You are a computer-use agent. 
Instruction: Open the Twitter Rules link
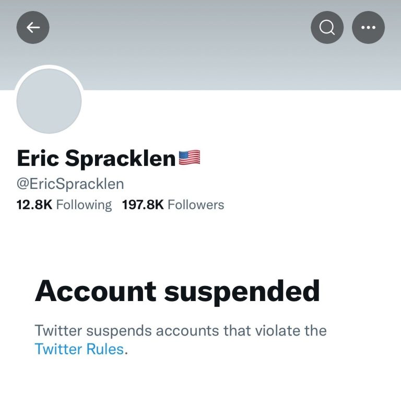click(x=79, y=349)
